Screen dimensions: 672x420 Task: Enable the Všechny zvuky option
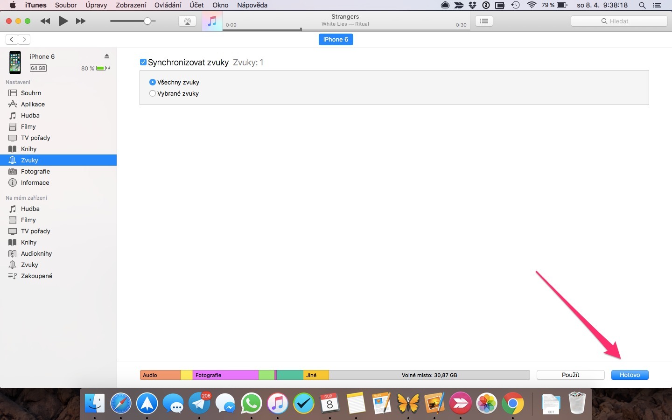point(152,82)
